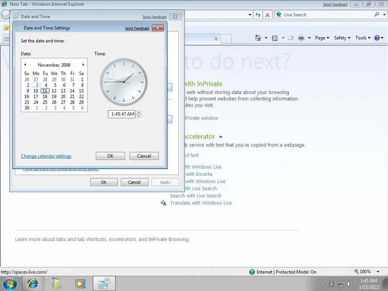Click the network tray icon
Image resolution: width=388 pixels, height=291 pixels.
tap(341, 284)
